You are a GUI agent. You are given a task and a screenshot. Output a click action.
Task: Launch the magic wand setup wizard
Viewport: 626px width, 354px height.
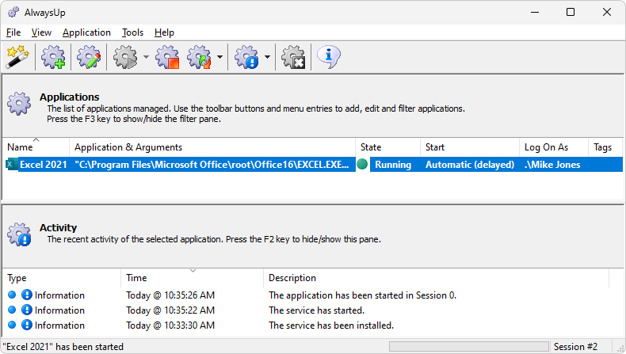coord(17,57)
